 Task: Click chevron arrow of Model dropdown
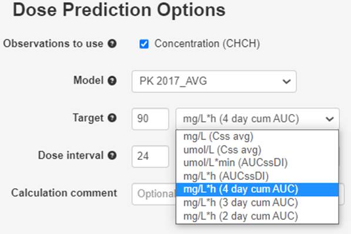[x=286, y=82]
